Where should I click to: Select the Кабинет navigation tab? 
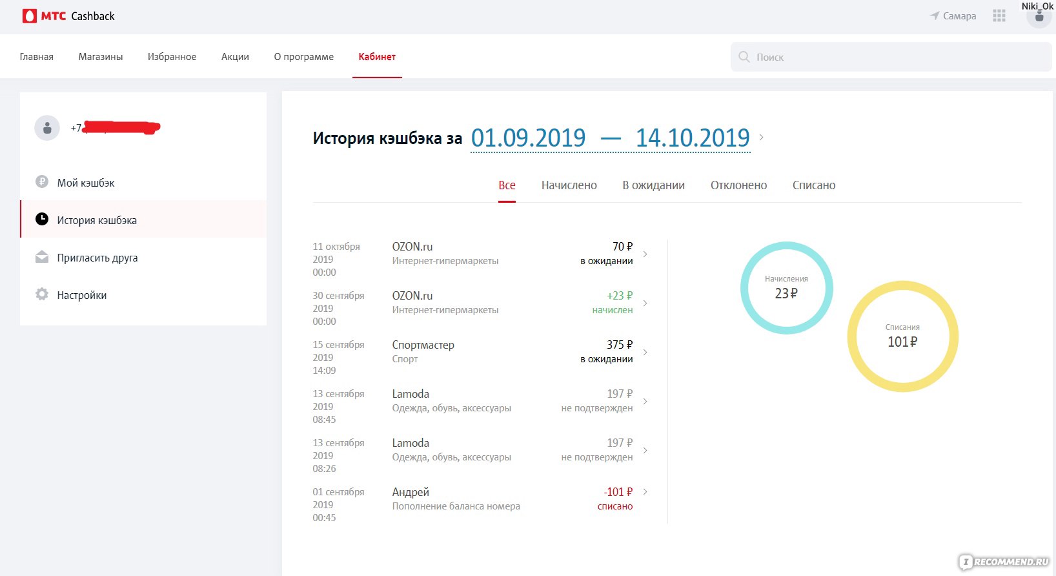[x=377, y=57]
